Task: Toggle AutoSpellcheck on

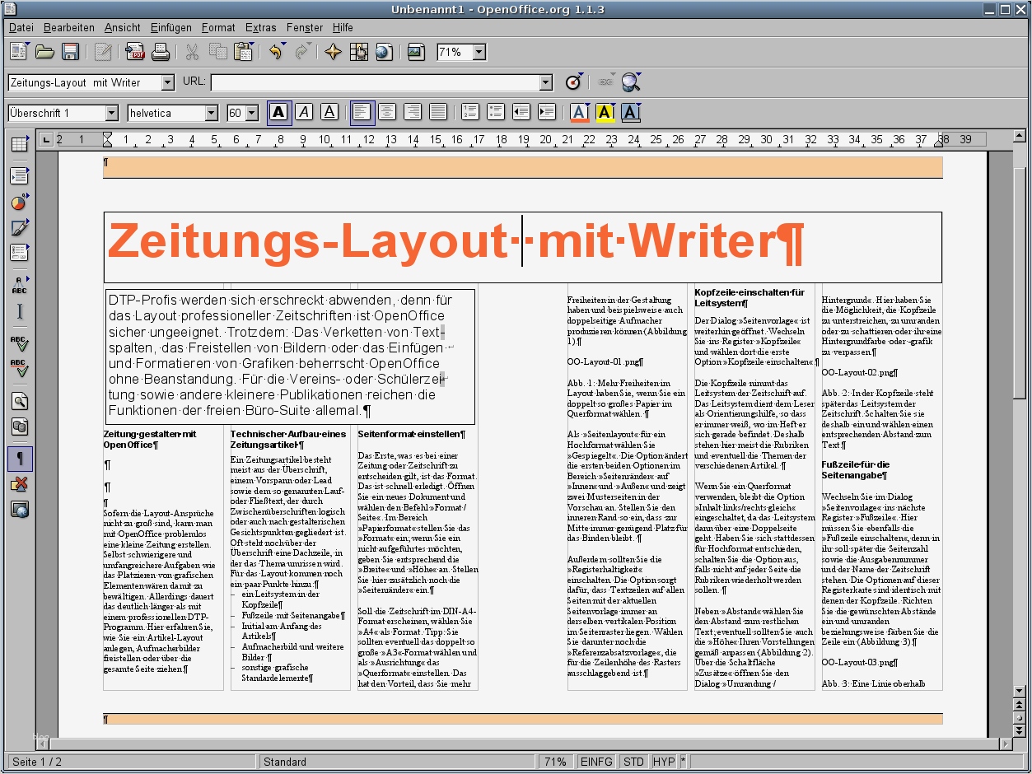Action: pos(21,371)
